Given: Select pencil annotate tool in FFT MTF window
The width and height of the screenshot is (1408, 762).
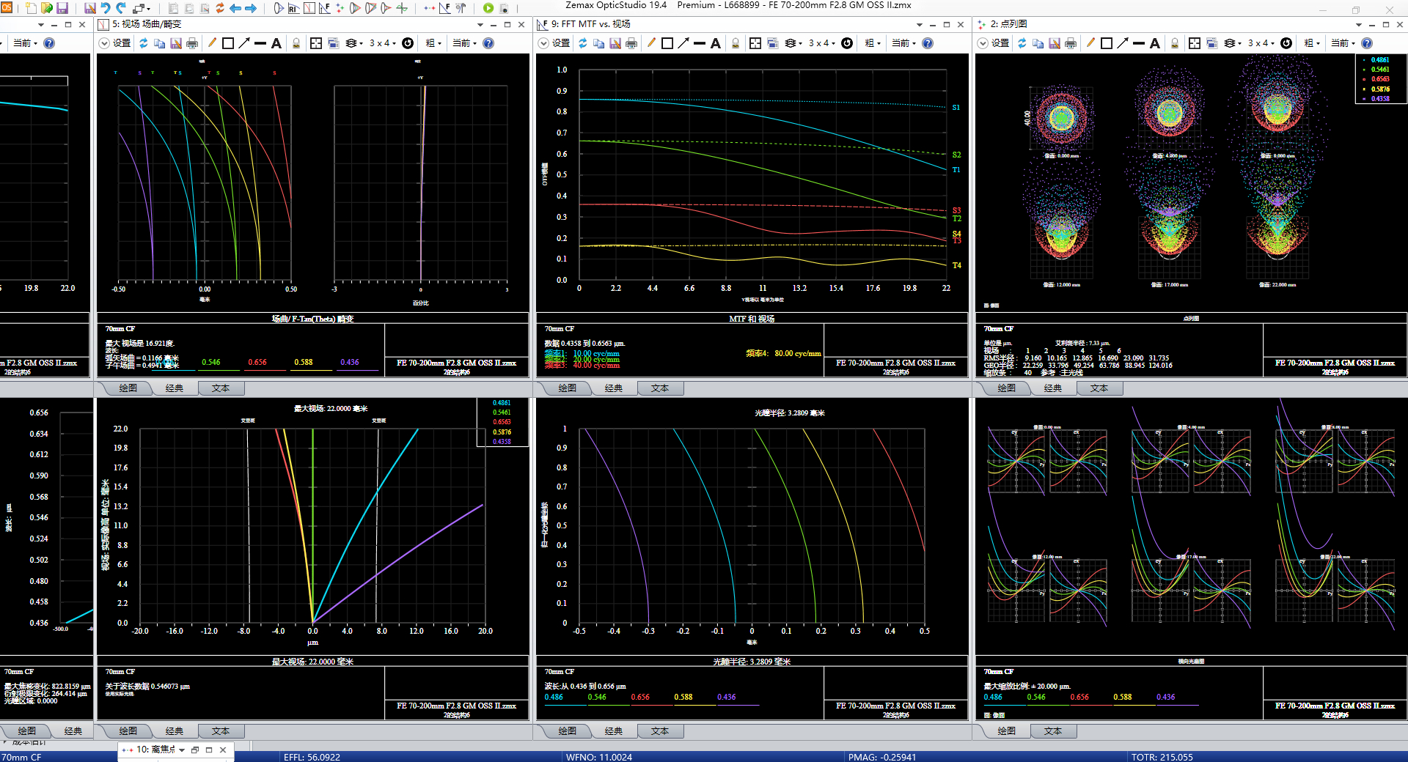Looking at the screenshot, I should pos(651,43).
